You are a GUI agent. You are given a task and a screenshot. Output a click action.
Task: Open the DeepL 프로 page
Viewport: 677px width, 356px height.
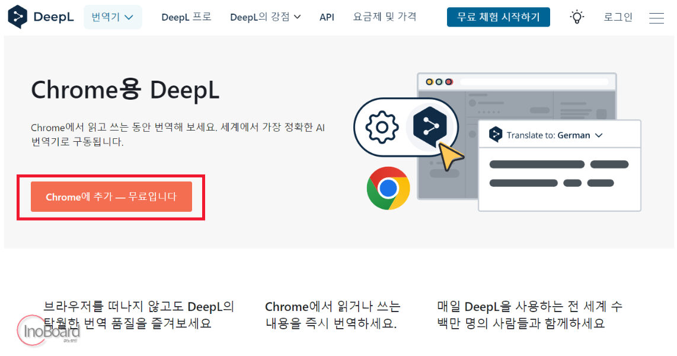tap(186, 17)
